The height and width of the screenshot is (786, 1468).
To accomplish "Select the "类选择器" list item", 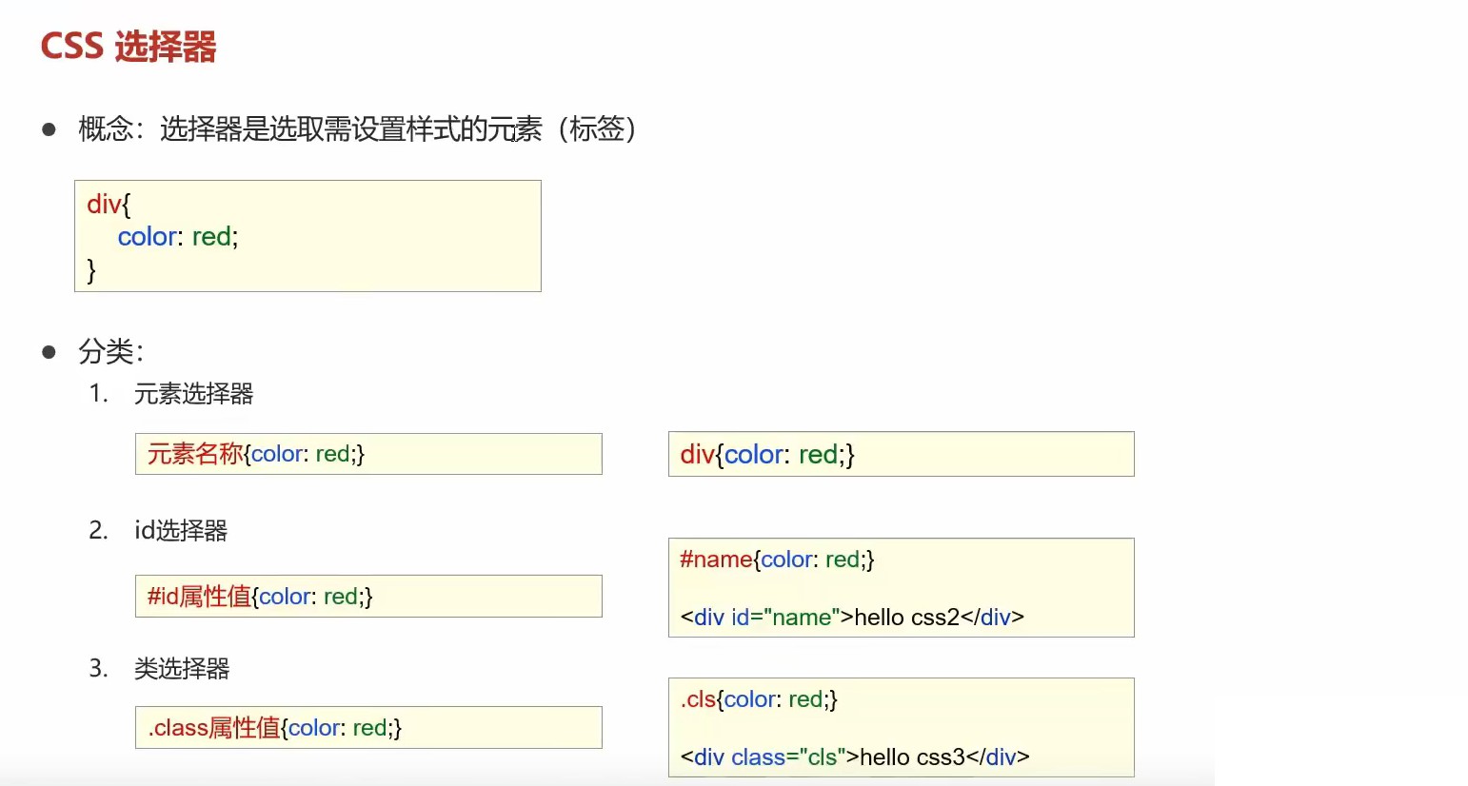I will coord(182,668).
